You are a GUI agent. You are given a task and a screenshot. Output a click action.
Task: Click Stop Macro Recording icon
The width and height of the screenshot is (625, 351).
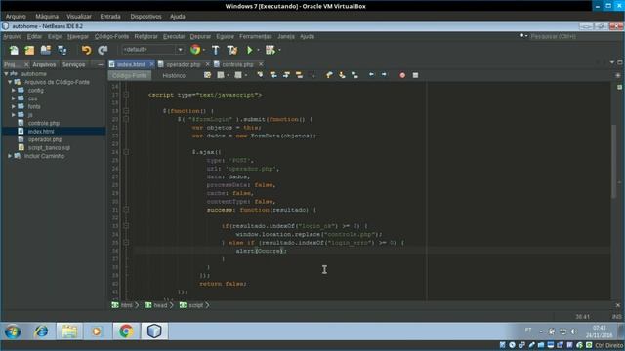(415, 75)
